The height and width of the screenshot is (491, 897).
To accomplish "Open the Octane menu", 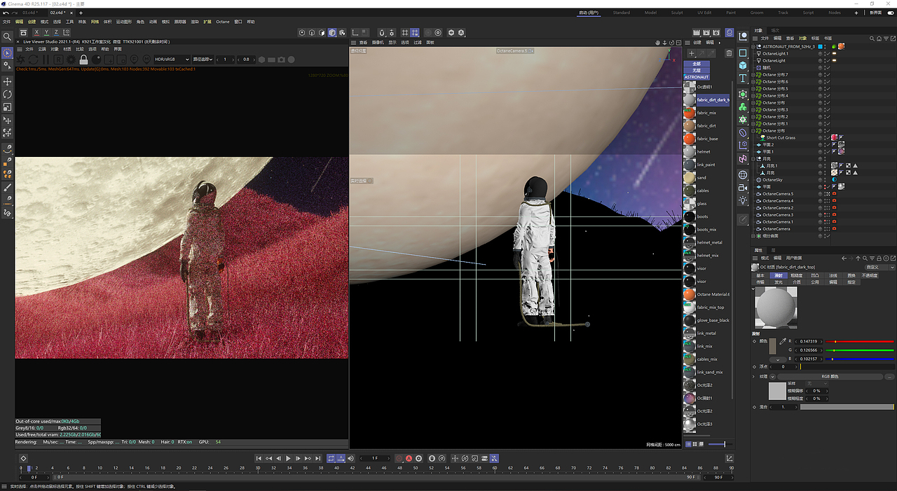I will [x=222, y=22].
